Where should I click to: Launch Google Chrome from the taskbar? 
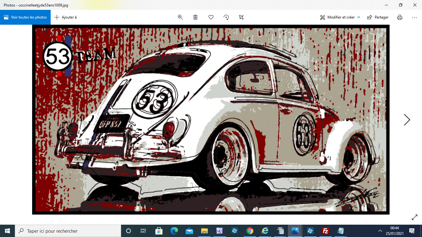pyautogui.click(x=250, y=231)
